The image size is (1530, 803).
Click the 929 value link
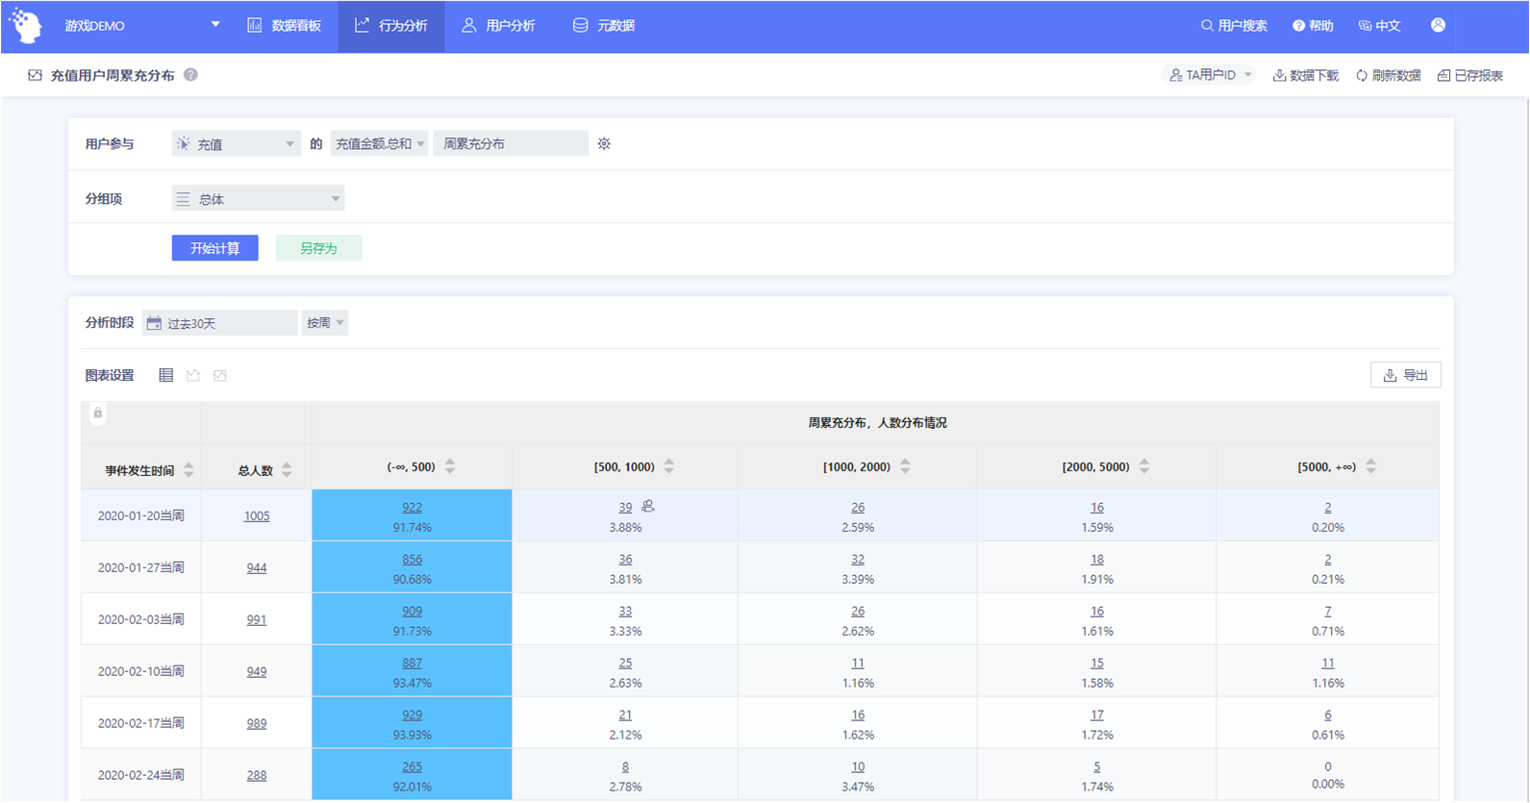click(412, 715)
